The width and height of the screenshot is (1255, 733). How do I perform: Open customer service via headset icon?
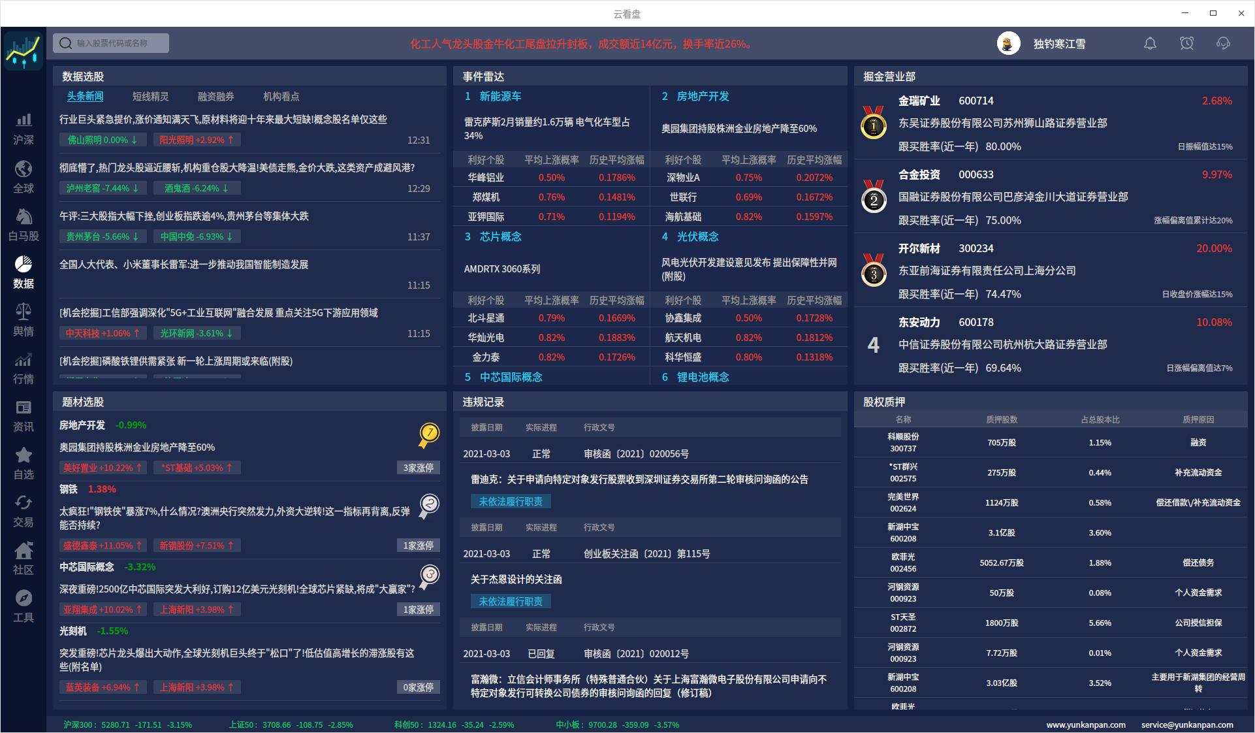tap(1224, 43)
